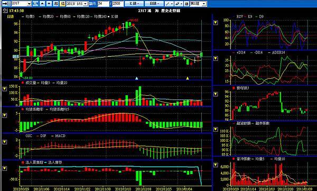Open the stock list panel arrow icon
The image size is (317, 191).
(x=6, y=4)
